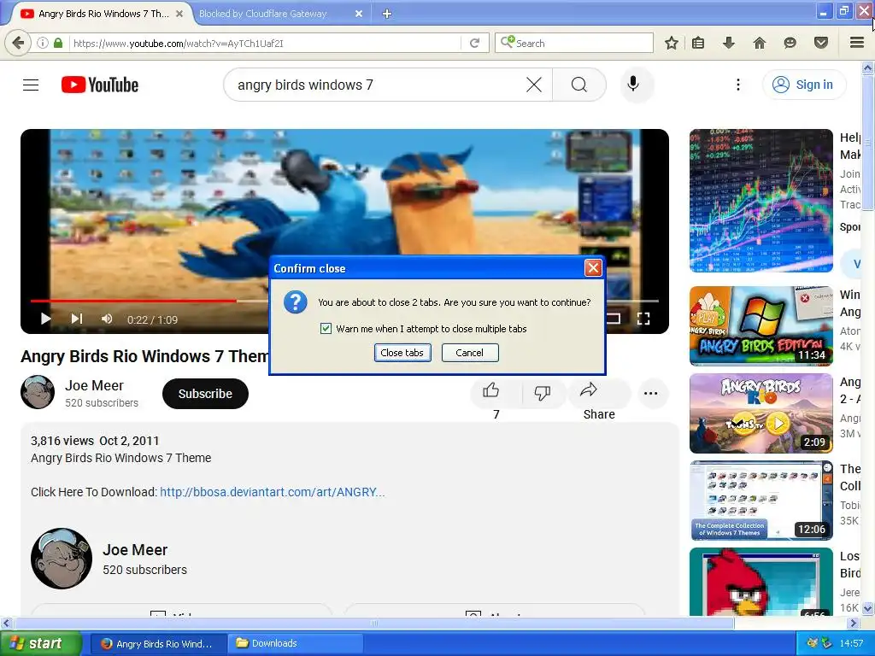Bookmark this page with the star icon
The height and width of the screenshot is (656, 875).
pyautogui.click(x=672, y=43)
